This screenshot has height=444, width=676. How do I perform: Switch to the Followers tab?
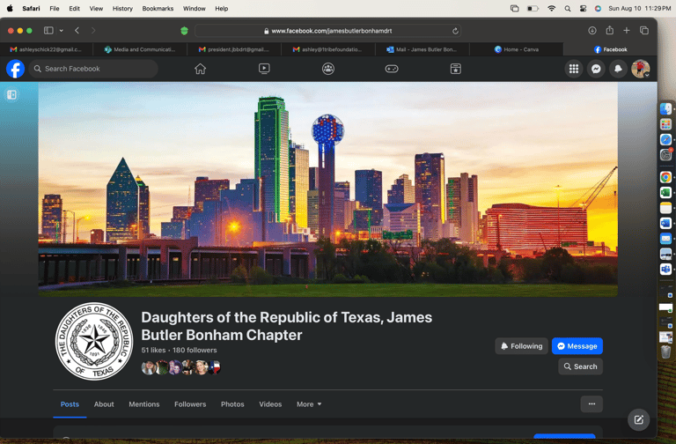(190, 404)
